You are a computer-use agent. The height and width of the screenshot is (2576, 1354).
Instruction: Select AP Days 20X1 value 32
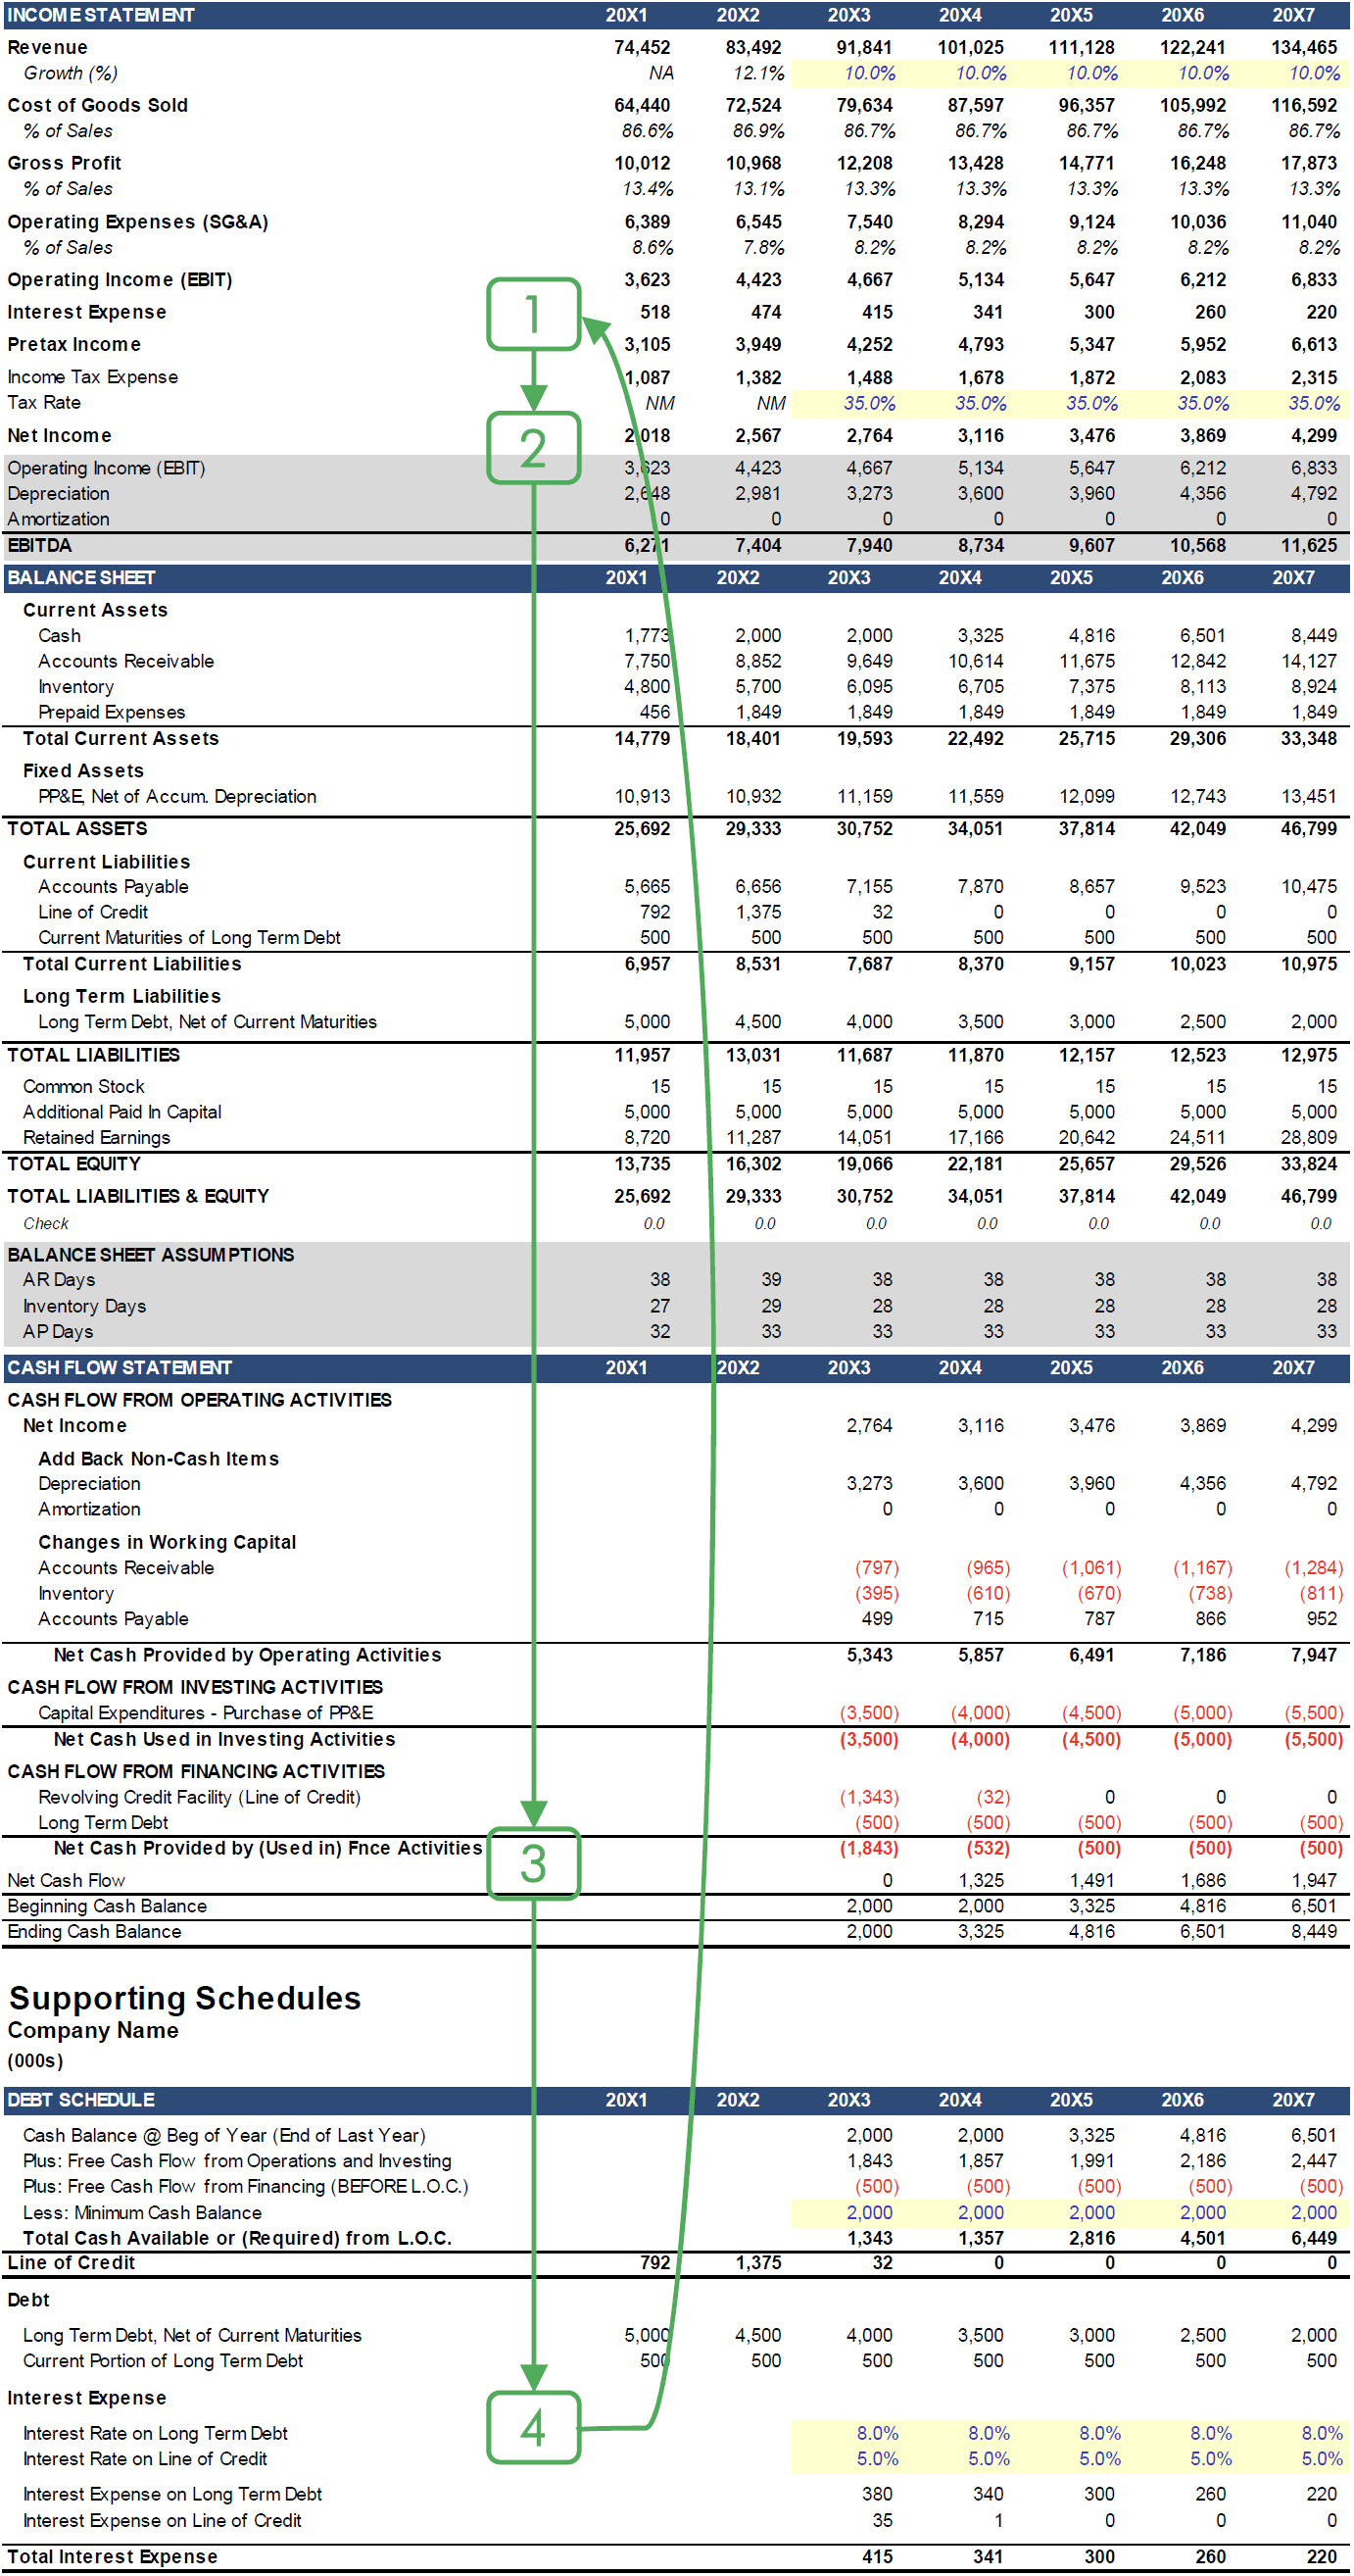pyautogui.click(x=660, y=1331)
